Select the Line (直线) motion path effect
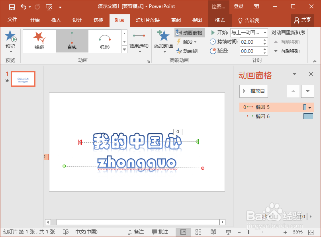321x237 pixels. tap(72, 41)
